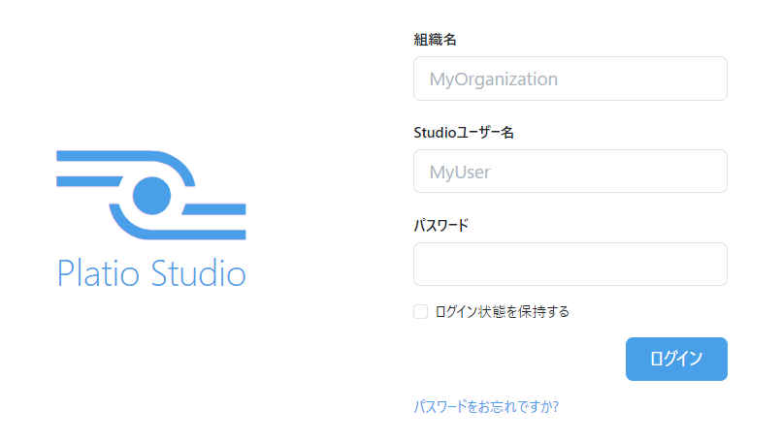Open the パスワードをお忘れですか? link
Image resolution: width=782 pixels, height=441 pixels.
[486, 407]
